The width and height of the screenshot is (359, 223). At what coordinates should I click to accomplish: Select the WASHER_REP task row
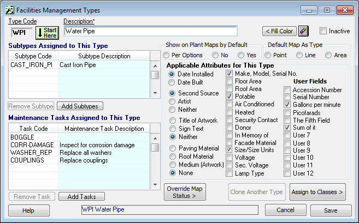pyautogui.click(x=80, y=153)
